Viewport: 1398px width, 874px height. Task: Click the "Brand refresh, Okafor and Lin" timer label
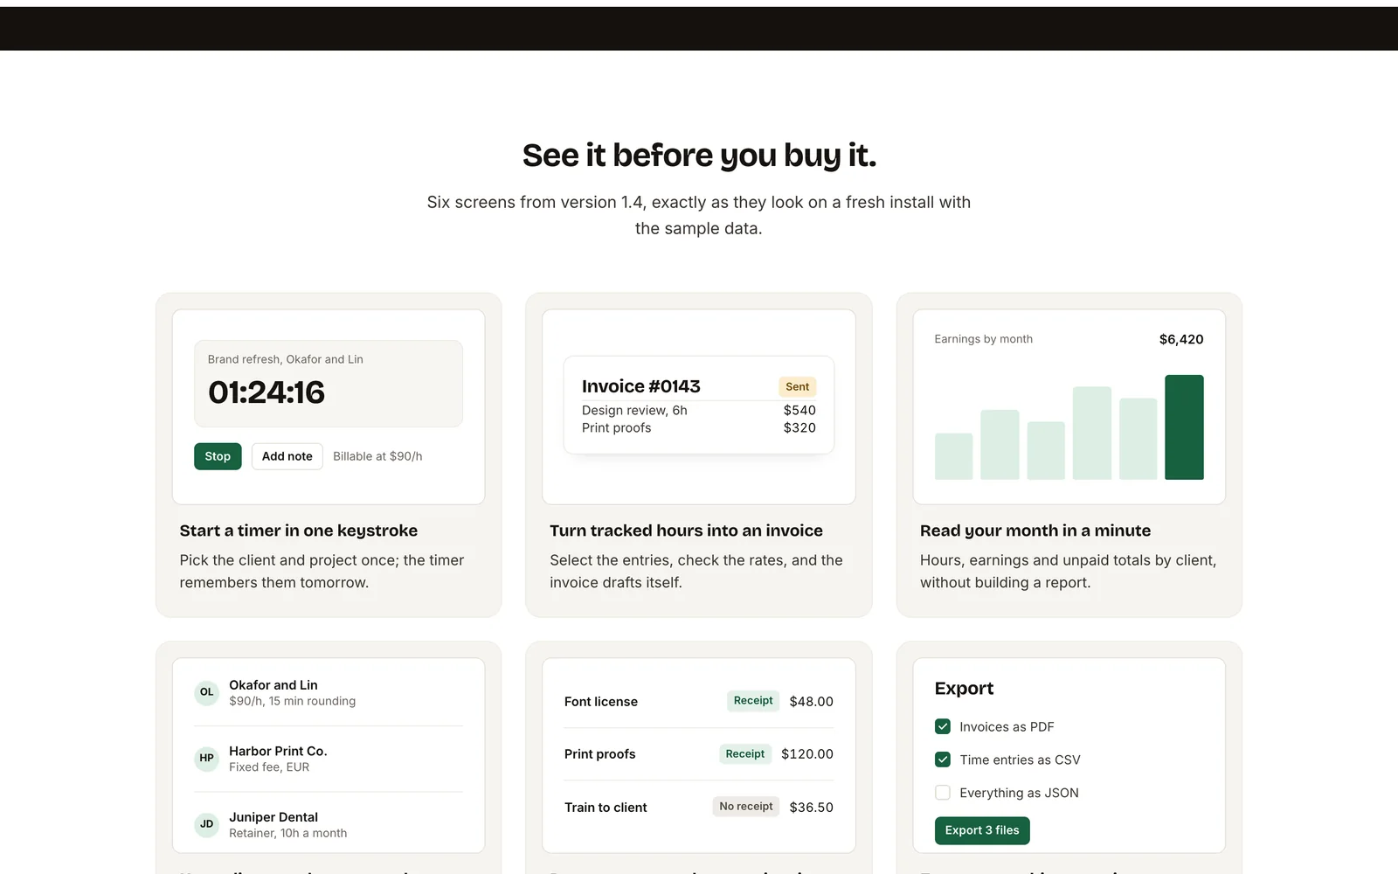pos(286,359)
